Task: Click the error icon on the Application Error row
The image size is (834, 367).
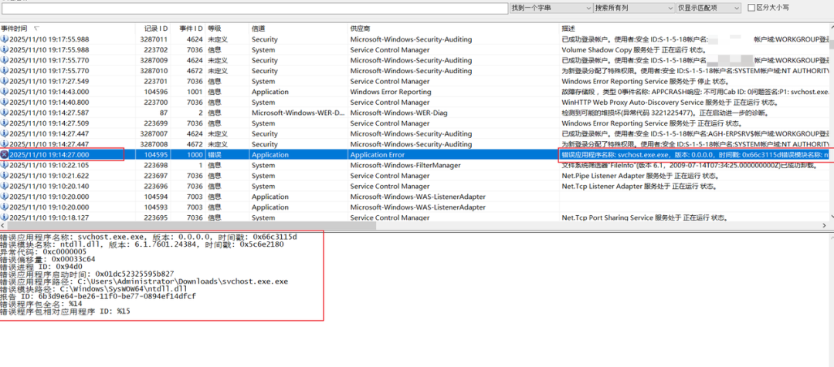Action: tap(5, 154)
